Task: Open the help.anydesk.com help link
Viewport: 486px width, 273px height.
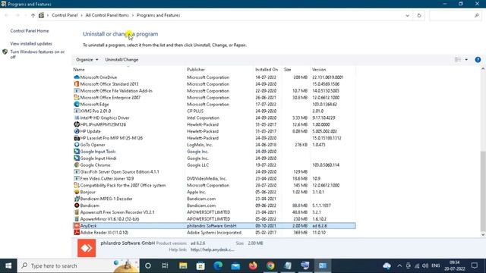Action: pyautogui.click(x=213, y=249)
